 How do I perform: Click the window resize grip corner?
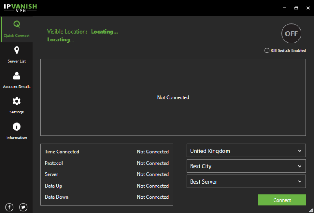point(311,210)
